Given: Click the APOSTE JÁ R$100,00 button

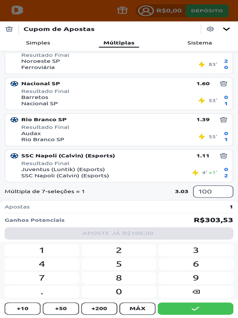Looking at the screenshot, I should (x=119, y=233).
